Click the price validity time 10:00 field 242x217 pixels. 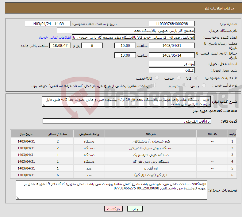125,55
